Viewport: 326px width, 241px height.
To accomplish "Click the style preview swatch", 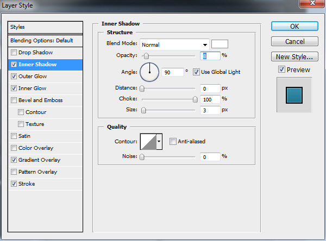I will 294,95.
